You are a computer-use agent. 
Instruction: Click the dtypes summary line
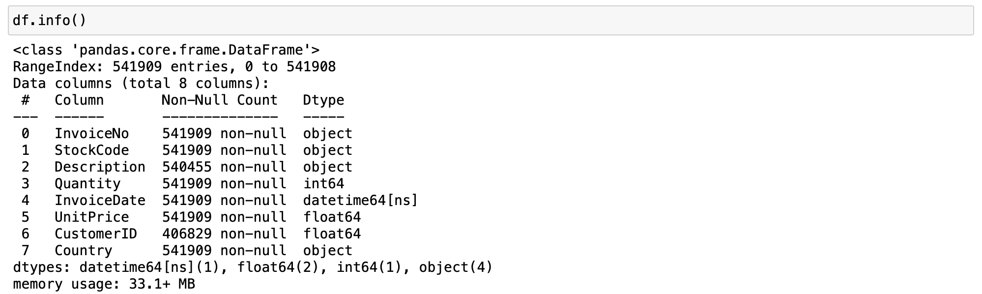click(x=253, y=267)
